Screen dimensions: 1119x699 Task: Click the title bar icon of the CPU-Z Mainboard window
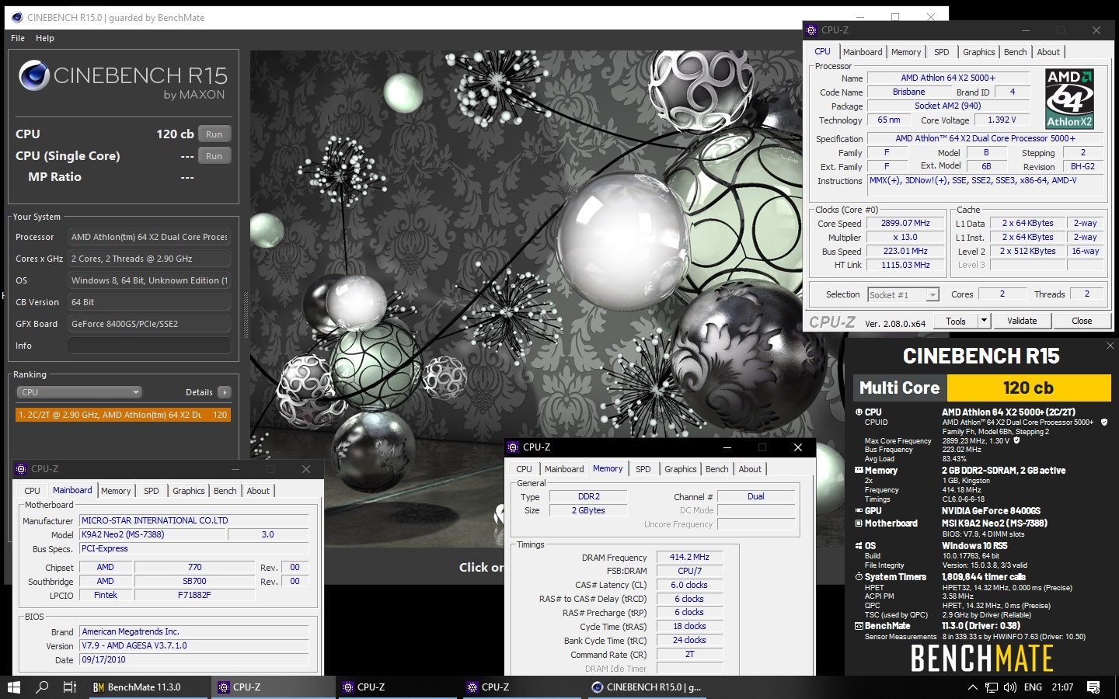[x=21, y=469]
